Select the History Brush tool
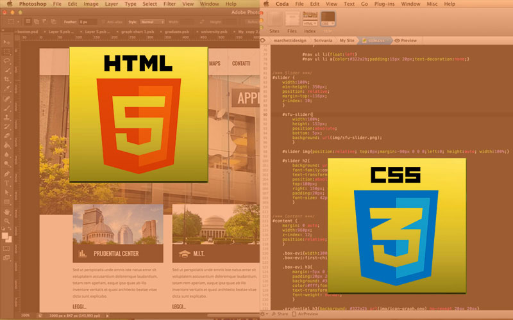The height and width of the screenshot is (320, 513). [6, 127]
